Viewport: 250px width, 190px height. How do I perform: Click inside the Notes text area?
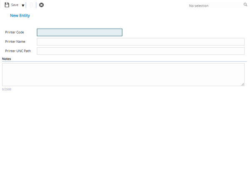click(x=123, y=75)
